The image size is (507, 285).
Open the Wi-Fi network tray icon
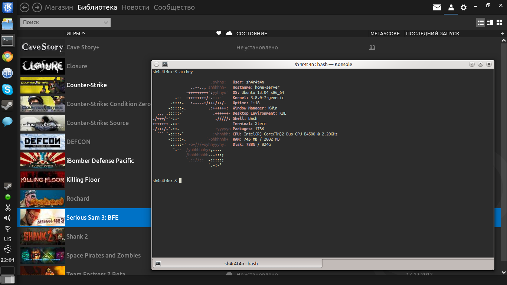click(x=7, y=228)
